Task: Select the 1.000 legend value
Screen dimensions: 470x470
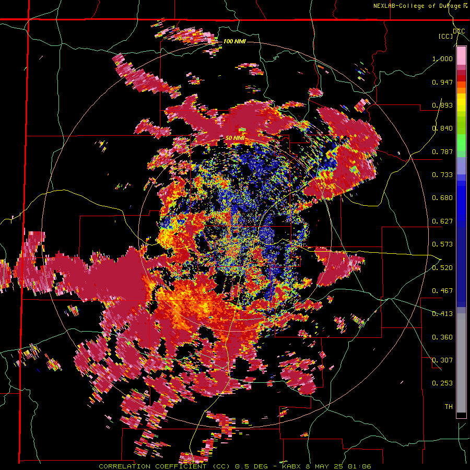Action: [x=442, y=58]
